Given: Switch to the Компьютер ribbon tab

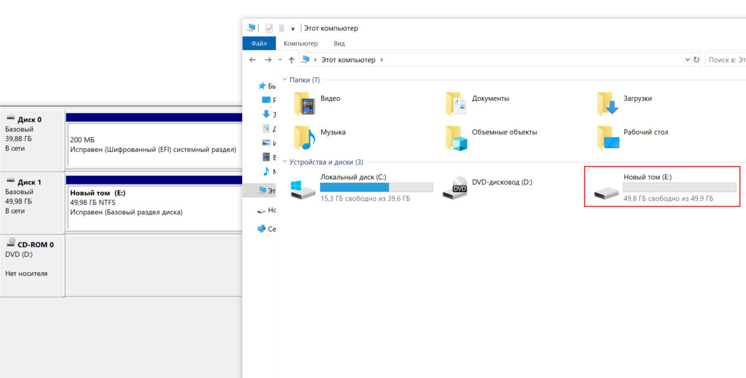Looking at the screenshot, I should coord(301,43).
